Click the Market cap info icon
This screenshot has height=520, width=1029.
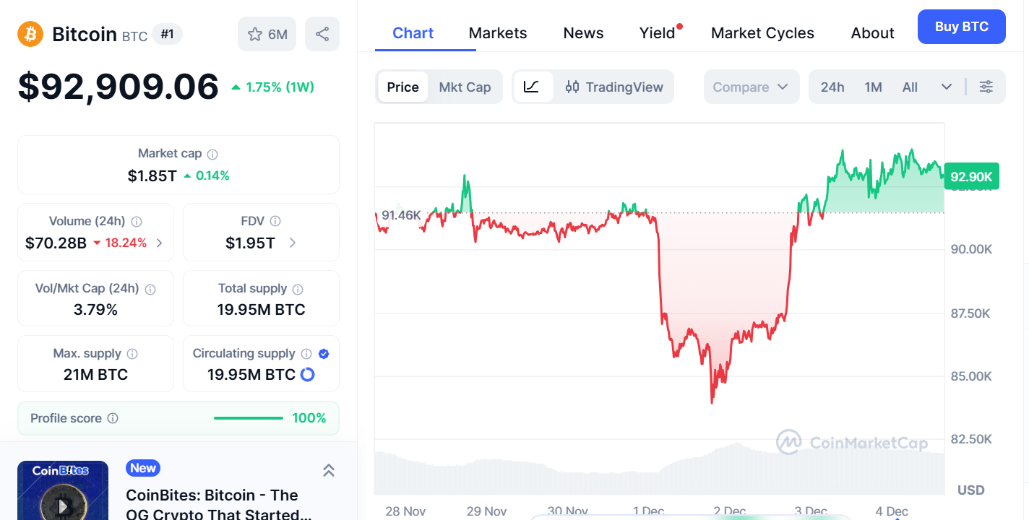212,154
